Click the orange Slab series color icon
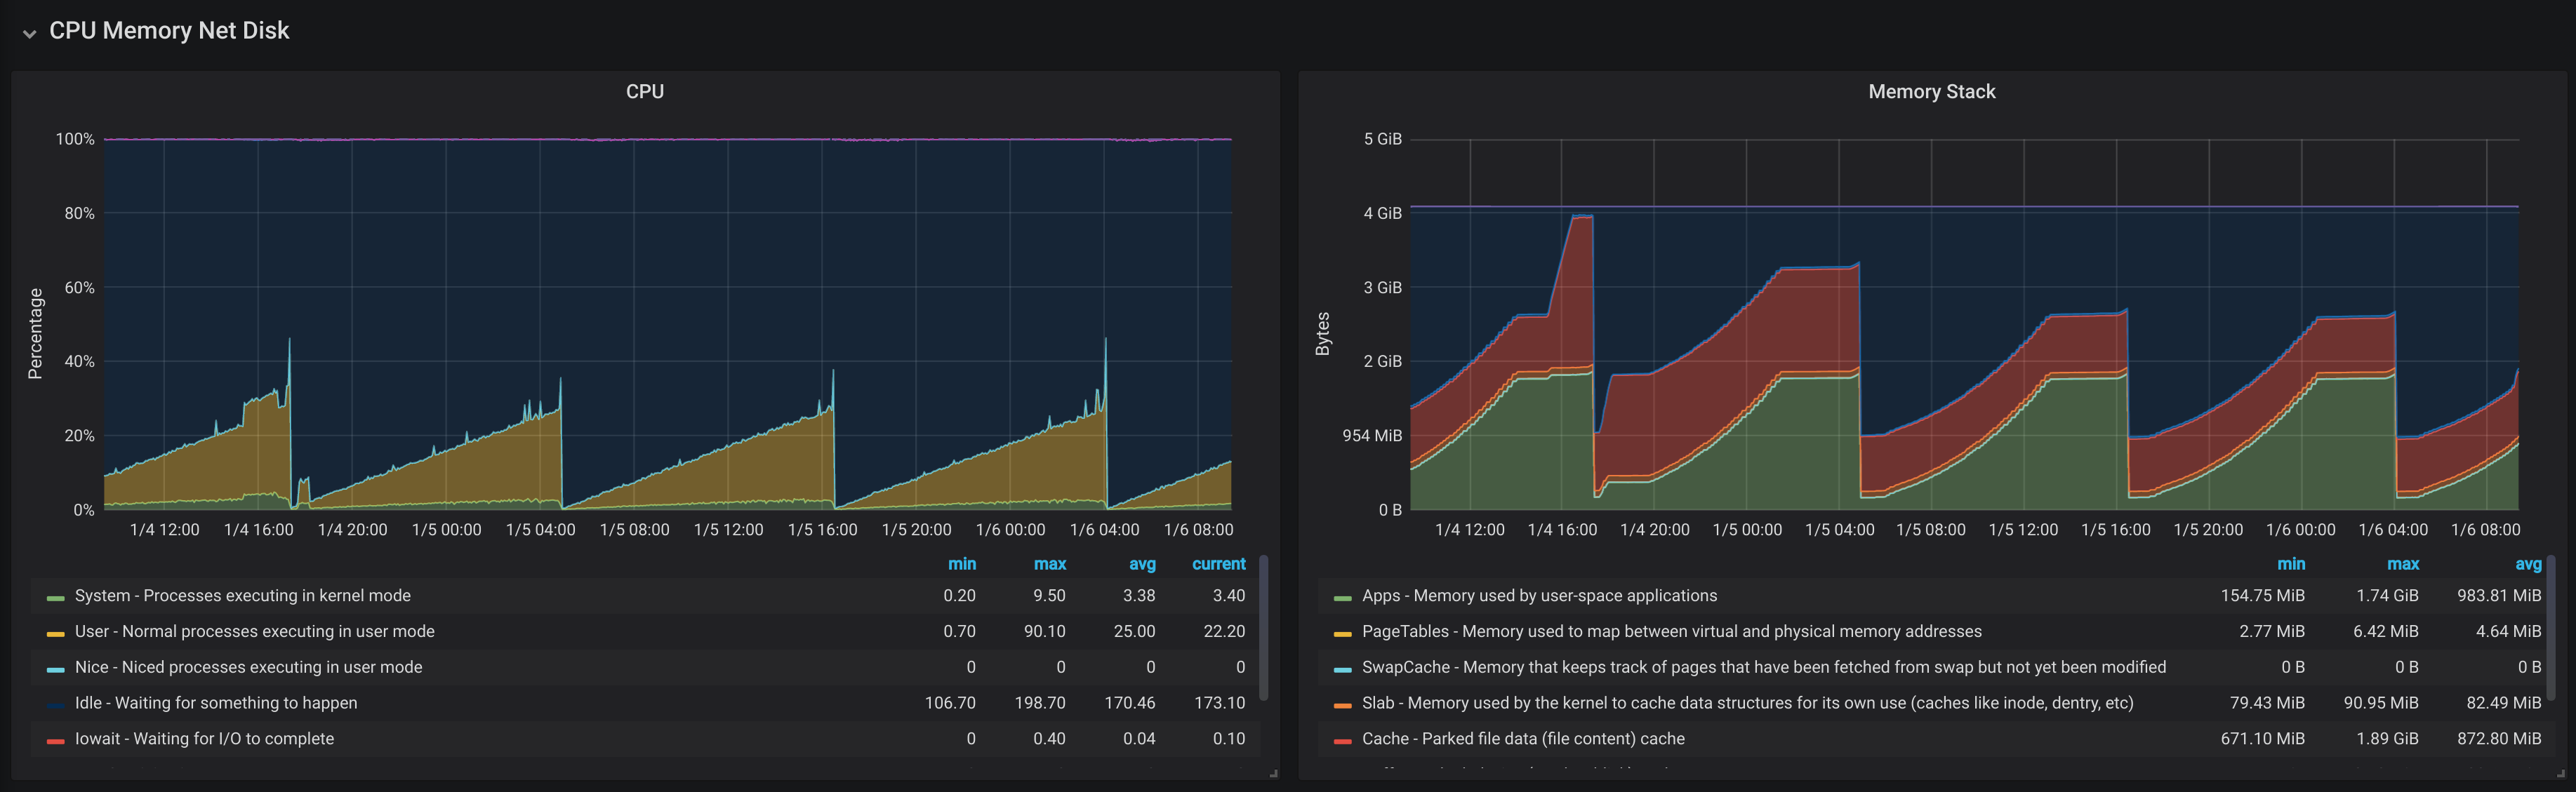 tap(1342, 705)
